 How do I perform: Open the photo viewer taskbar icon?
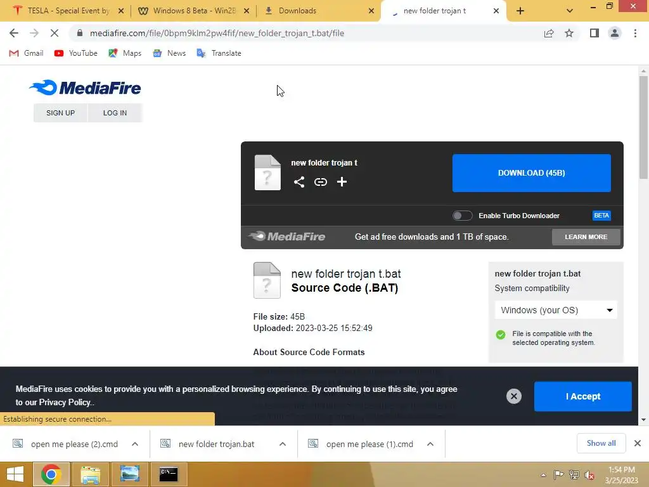coord(129,474)
